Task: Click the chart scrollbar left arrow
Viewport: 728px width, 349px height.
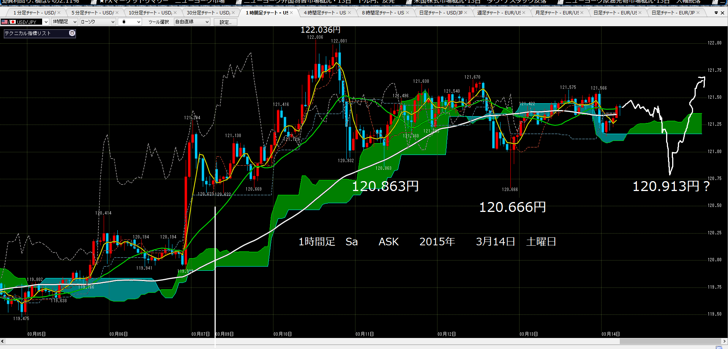Action: click(3, 341)
